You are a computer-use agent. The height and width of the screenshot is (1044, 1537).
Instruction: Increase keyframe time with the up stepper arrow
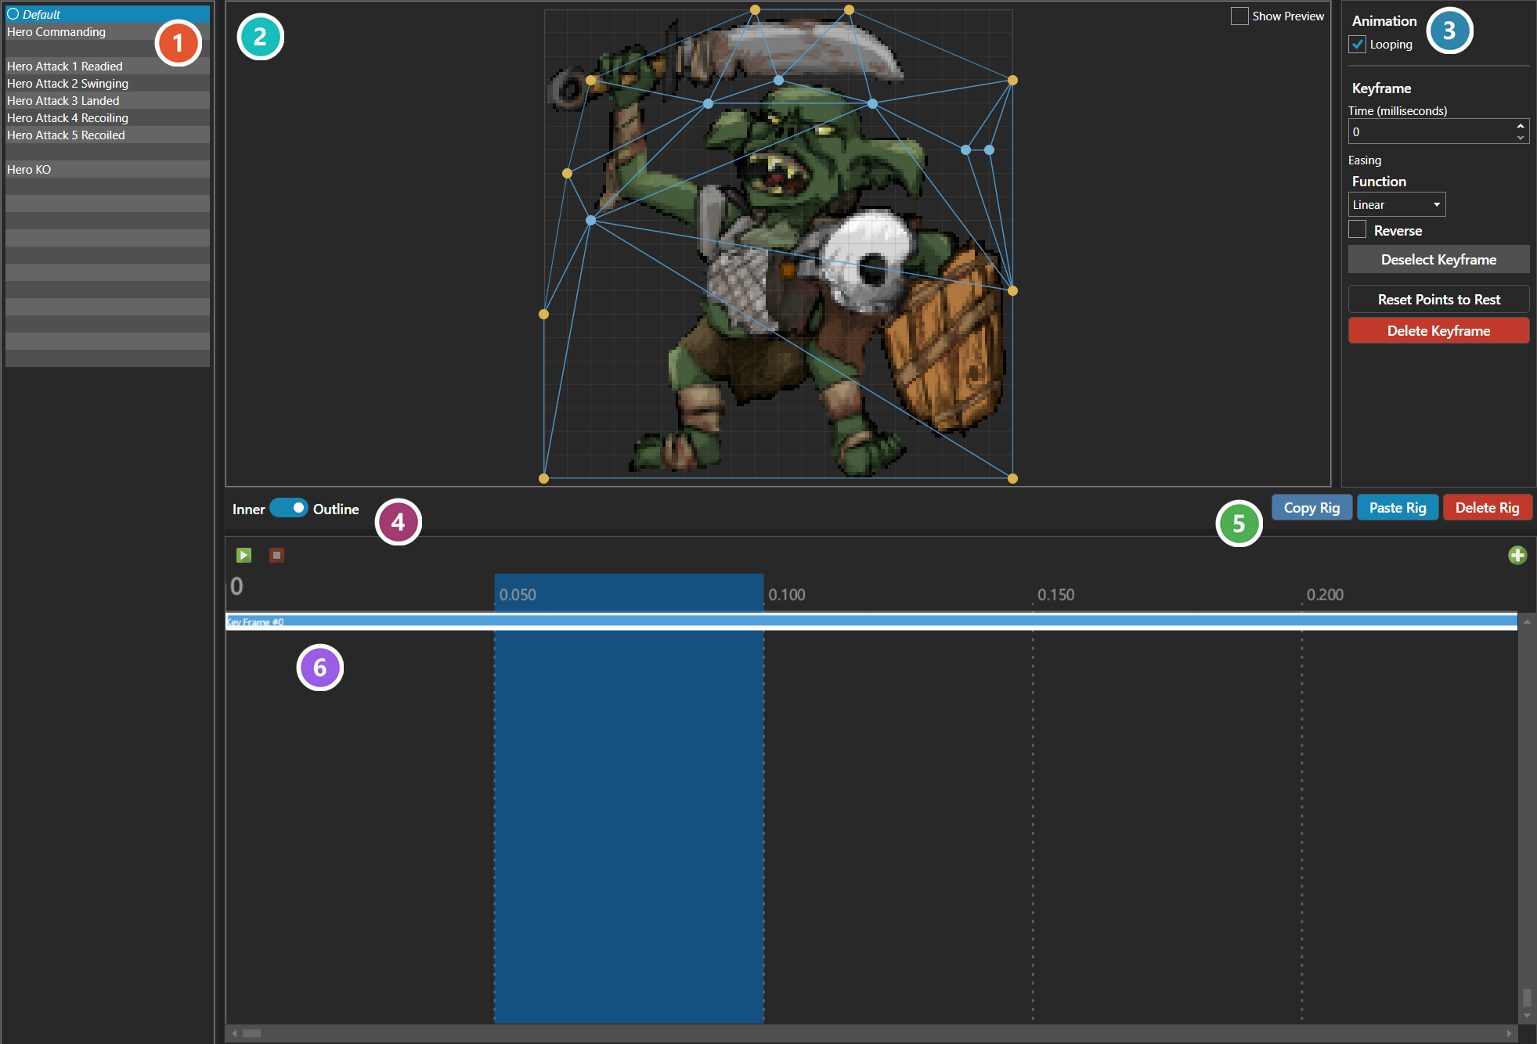(1521, 125)
